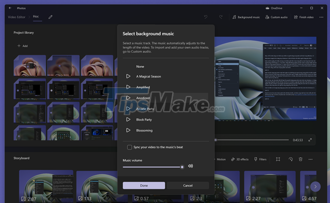Image resolution: width=330 pixels, height=203 pixels.
Task: Confirm with the Done button
Action: [144, 186]
